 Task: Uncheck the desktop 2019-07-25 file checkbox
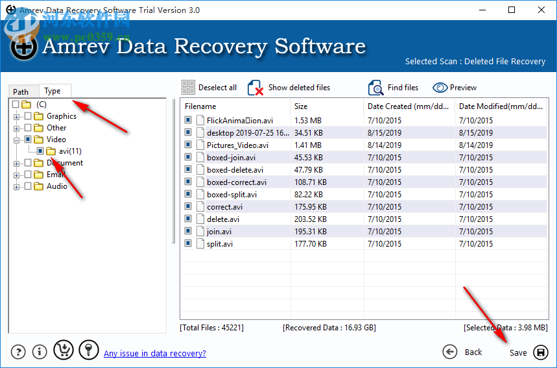click(188, 132)
